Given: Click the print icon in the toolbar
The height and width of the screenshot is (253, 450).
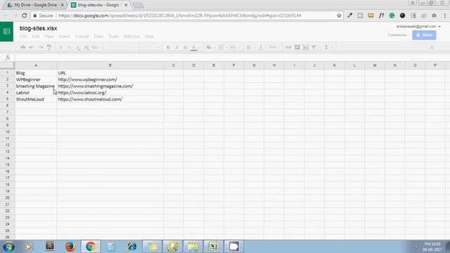Looking at the screenshot, I should (x=23, y=47).
